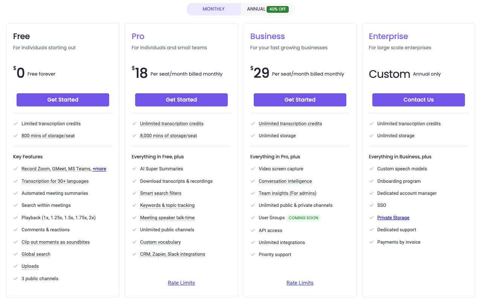Image resolution: width=483 pixels, height=302 pixels.
Task: Open Rate Limits under the Business plan
Action: pos(300,282)
